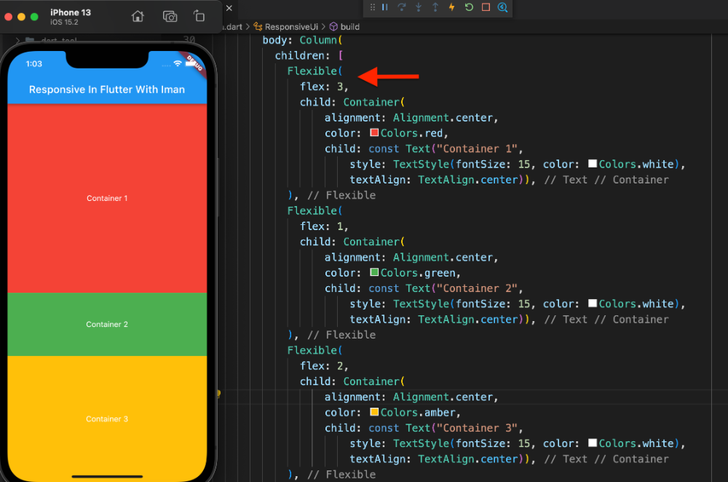Restart the debug session with the green arrow
The image size is (728, 482).
[x=469, y=7]
